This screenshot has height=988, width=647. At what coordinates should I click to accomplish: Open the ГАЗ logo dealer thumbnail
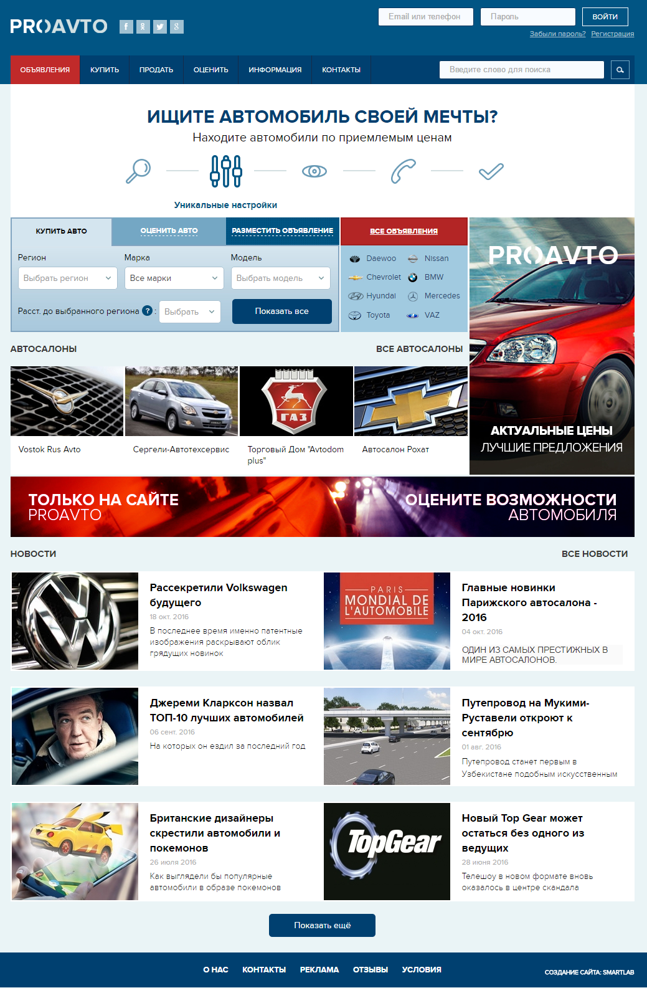[x=296, y=401]
